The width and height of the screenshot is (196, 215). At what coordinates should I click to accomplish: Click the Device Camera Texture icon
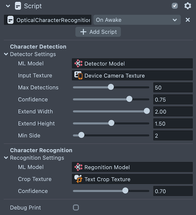pos(78,75)
